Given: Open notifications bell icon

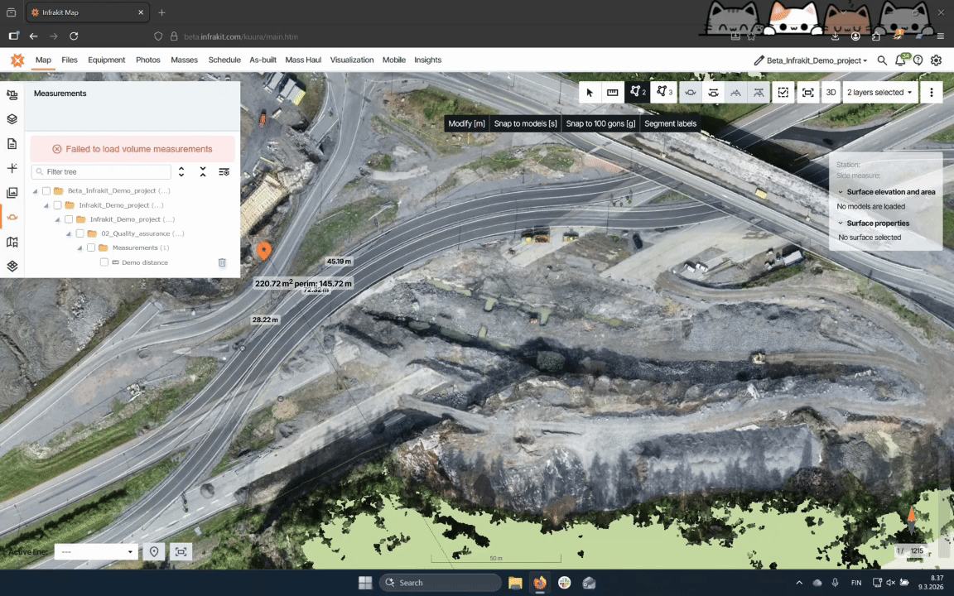Looking at the screenshot, I should pyautogui.click(x=900, y=60).
